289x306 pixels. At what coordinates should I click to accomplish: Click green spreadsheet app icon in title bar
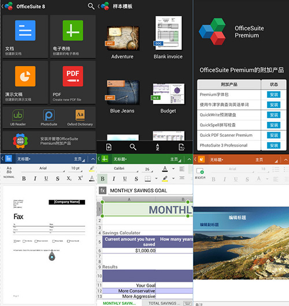[105, 159]
